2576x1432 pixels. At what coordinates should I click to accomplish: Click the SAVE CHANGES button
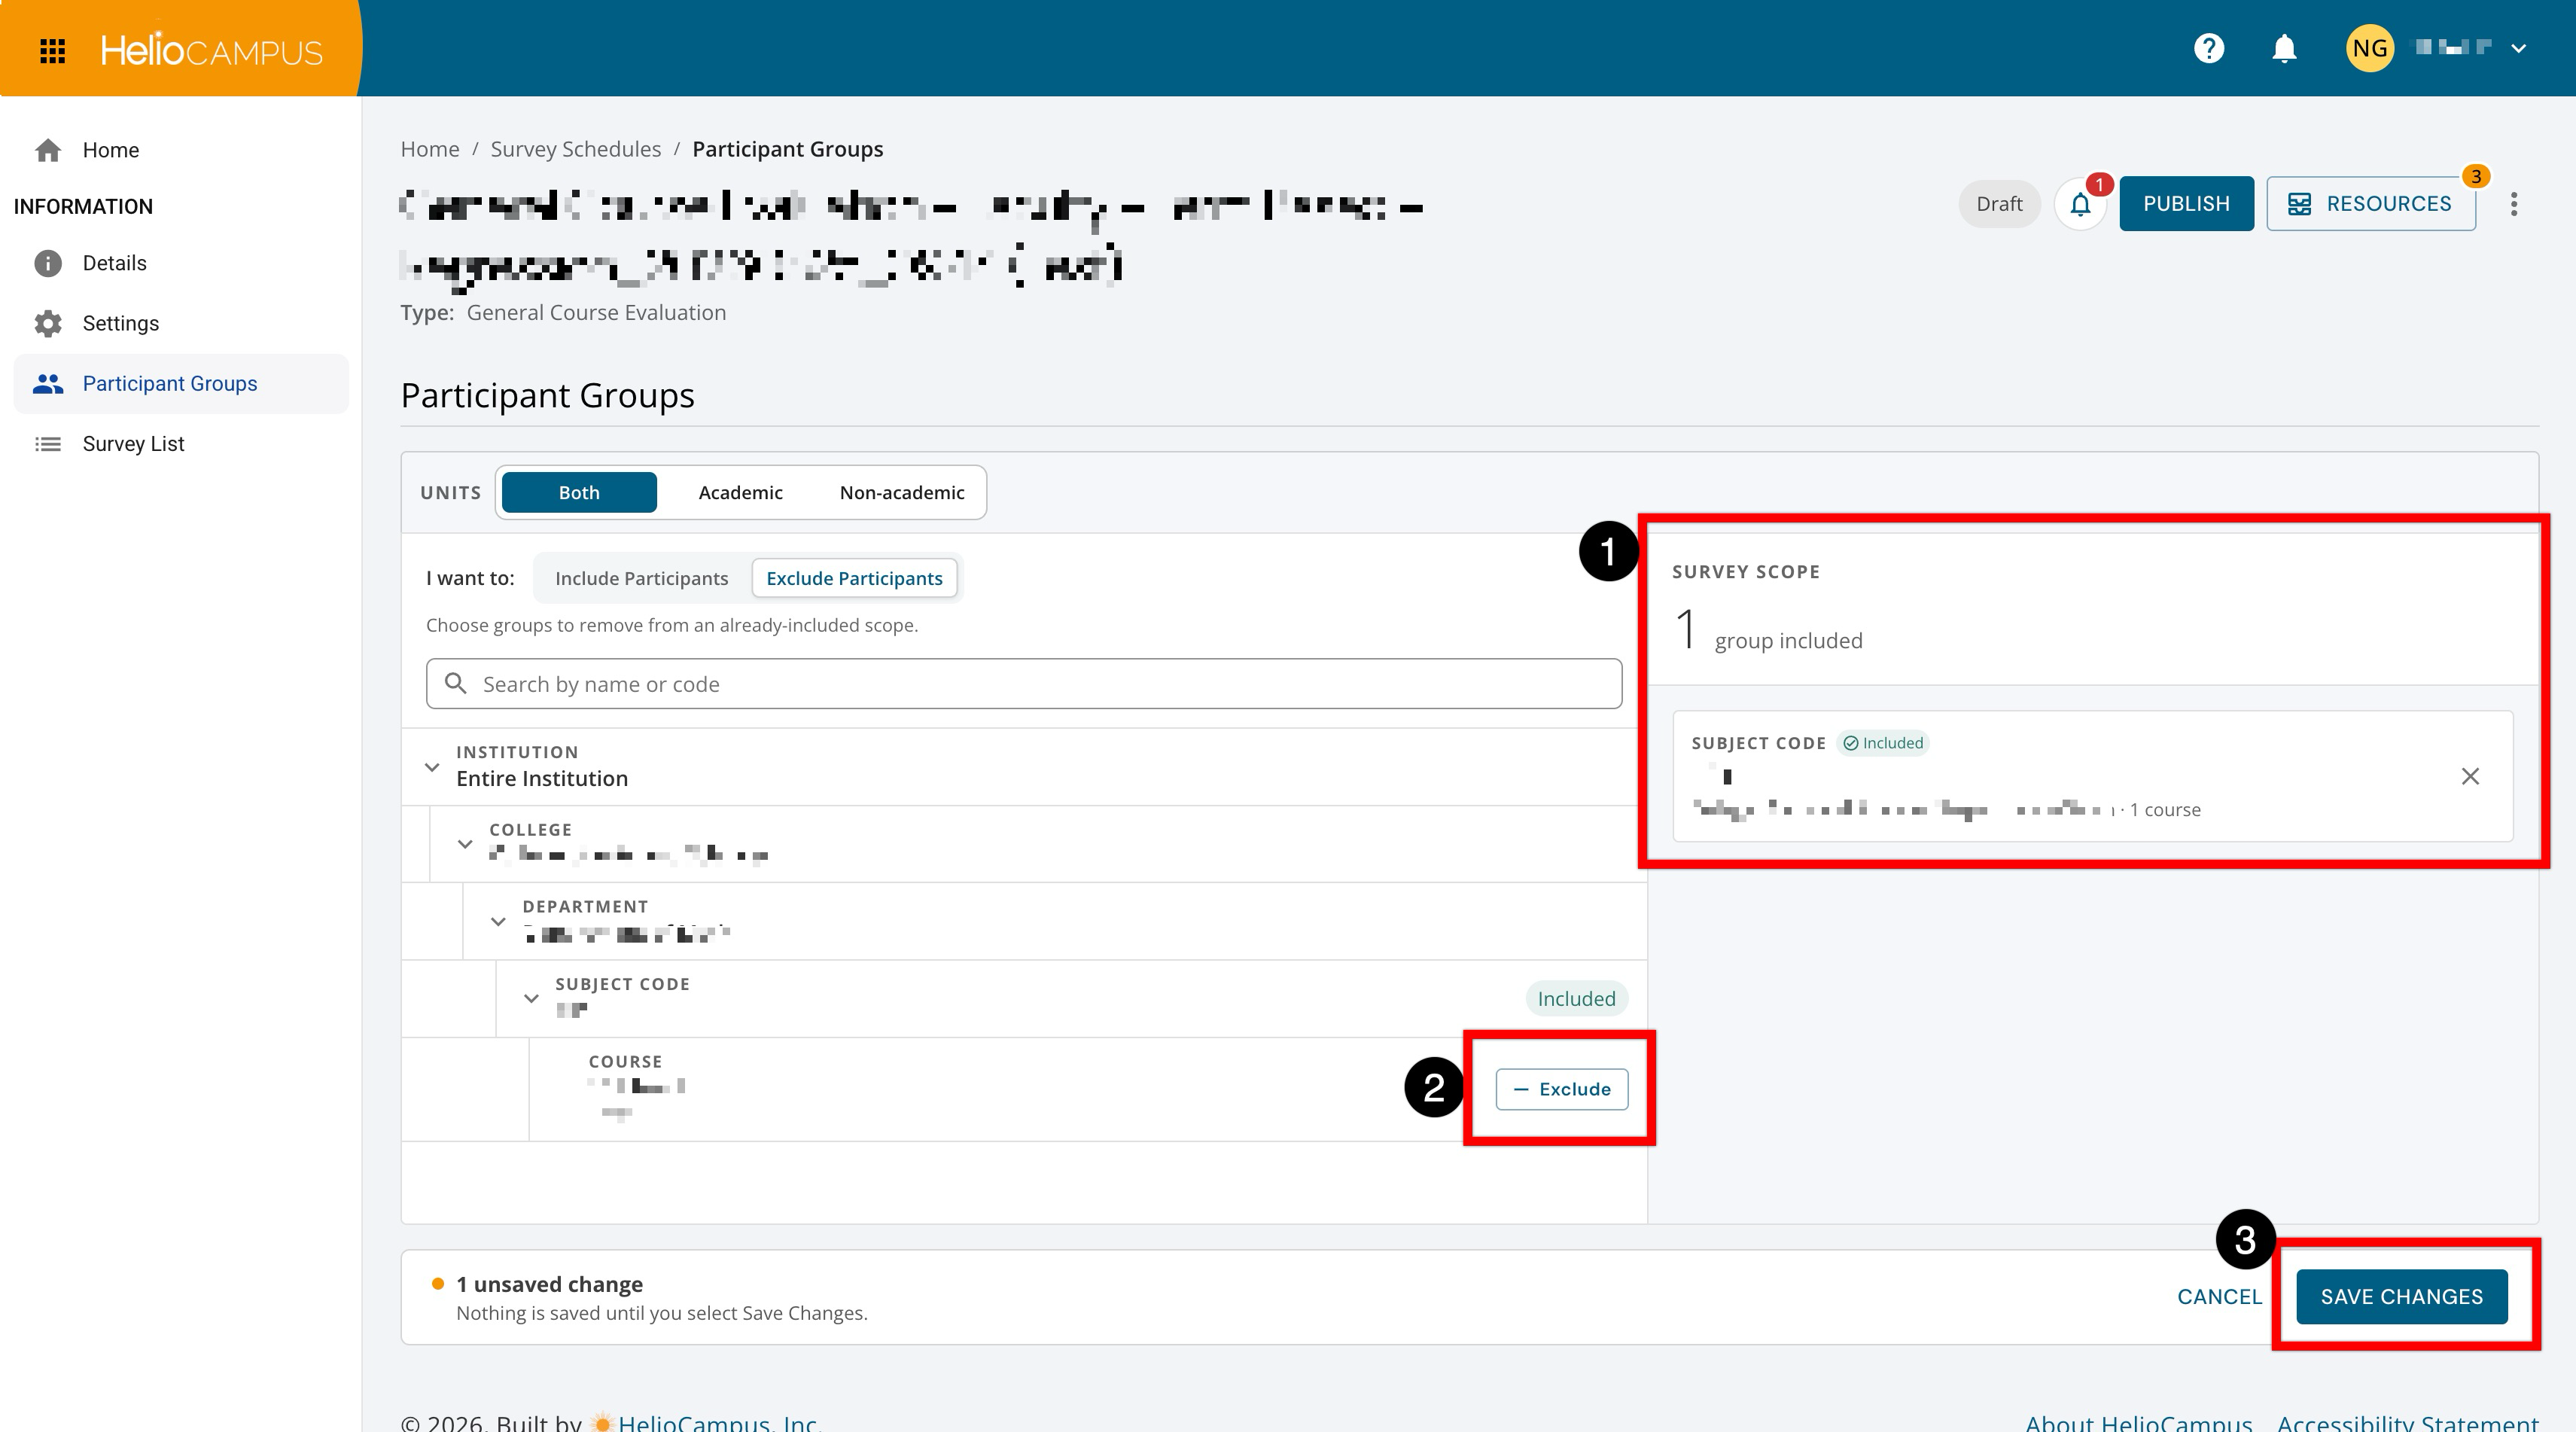[x=2402, y=1297]
